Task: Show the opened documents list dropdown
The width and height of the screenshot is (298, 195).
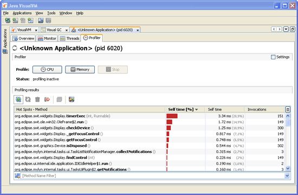Action: pyautogui.click(x=286, y=29)
